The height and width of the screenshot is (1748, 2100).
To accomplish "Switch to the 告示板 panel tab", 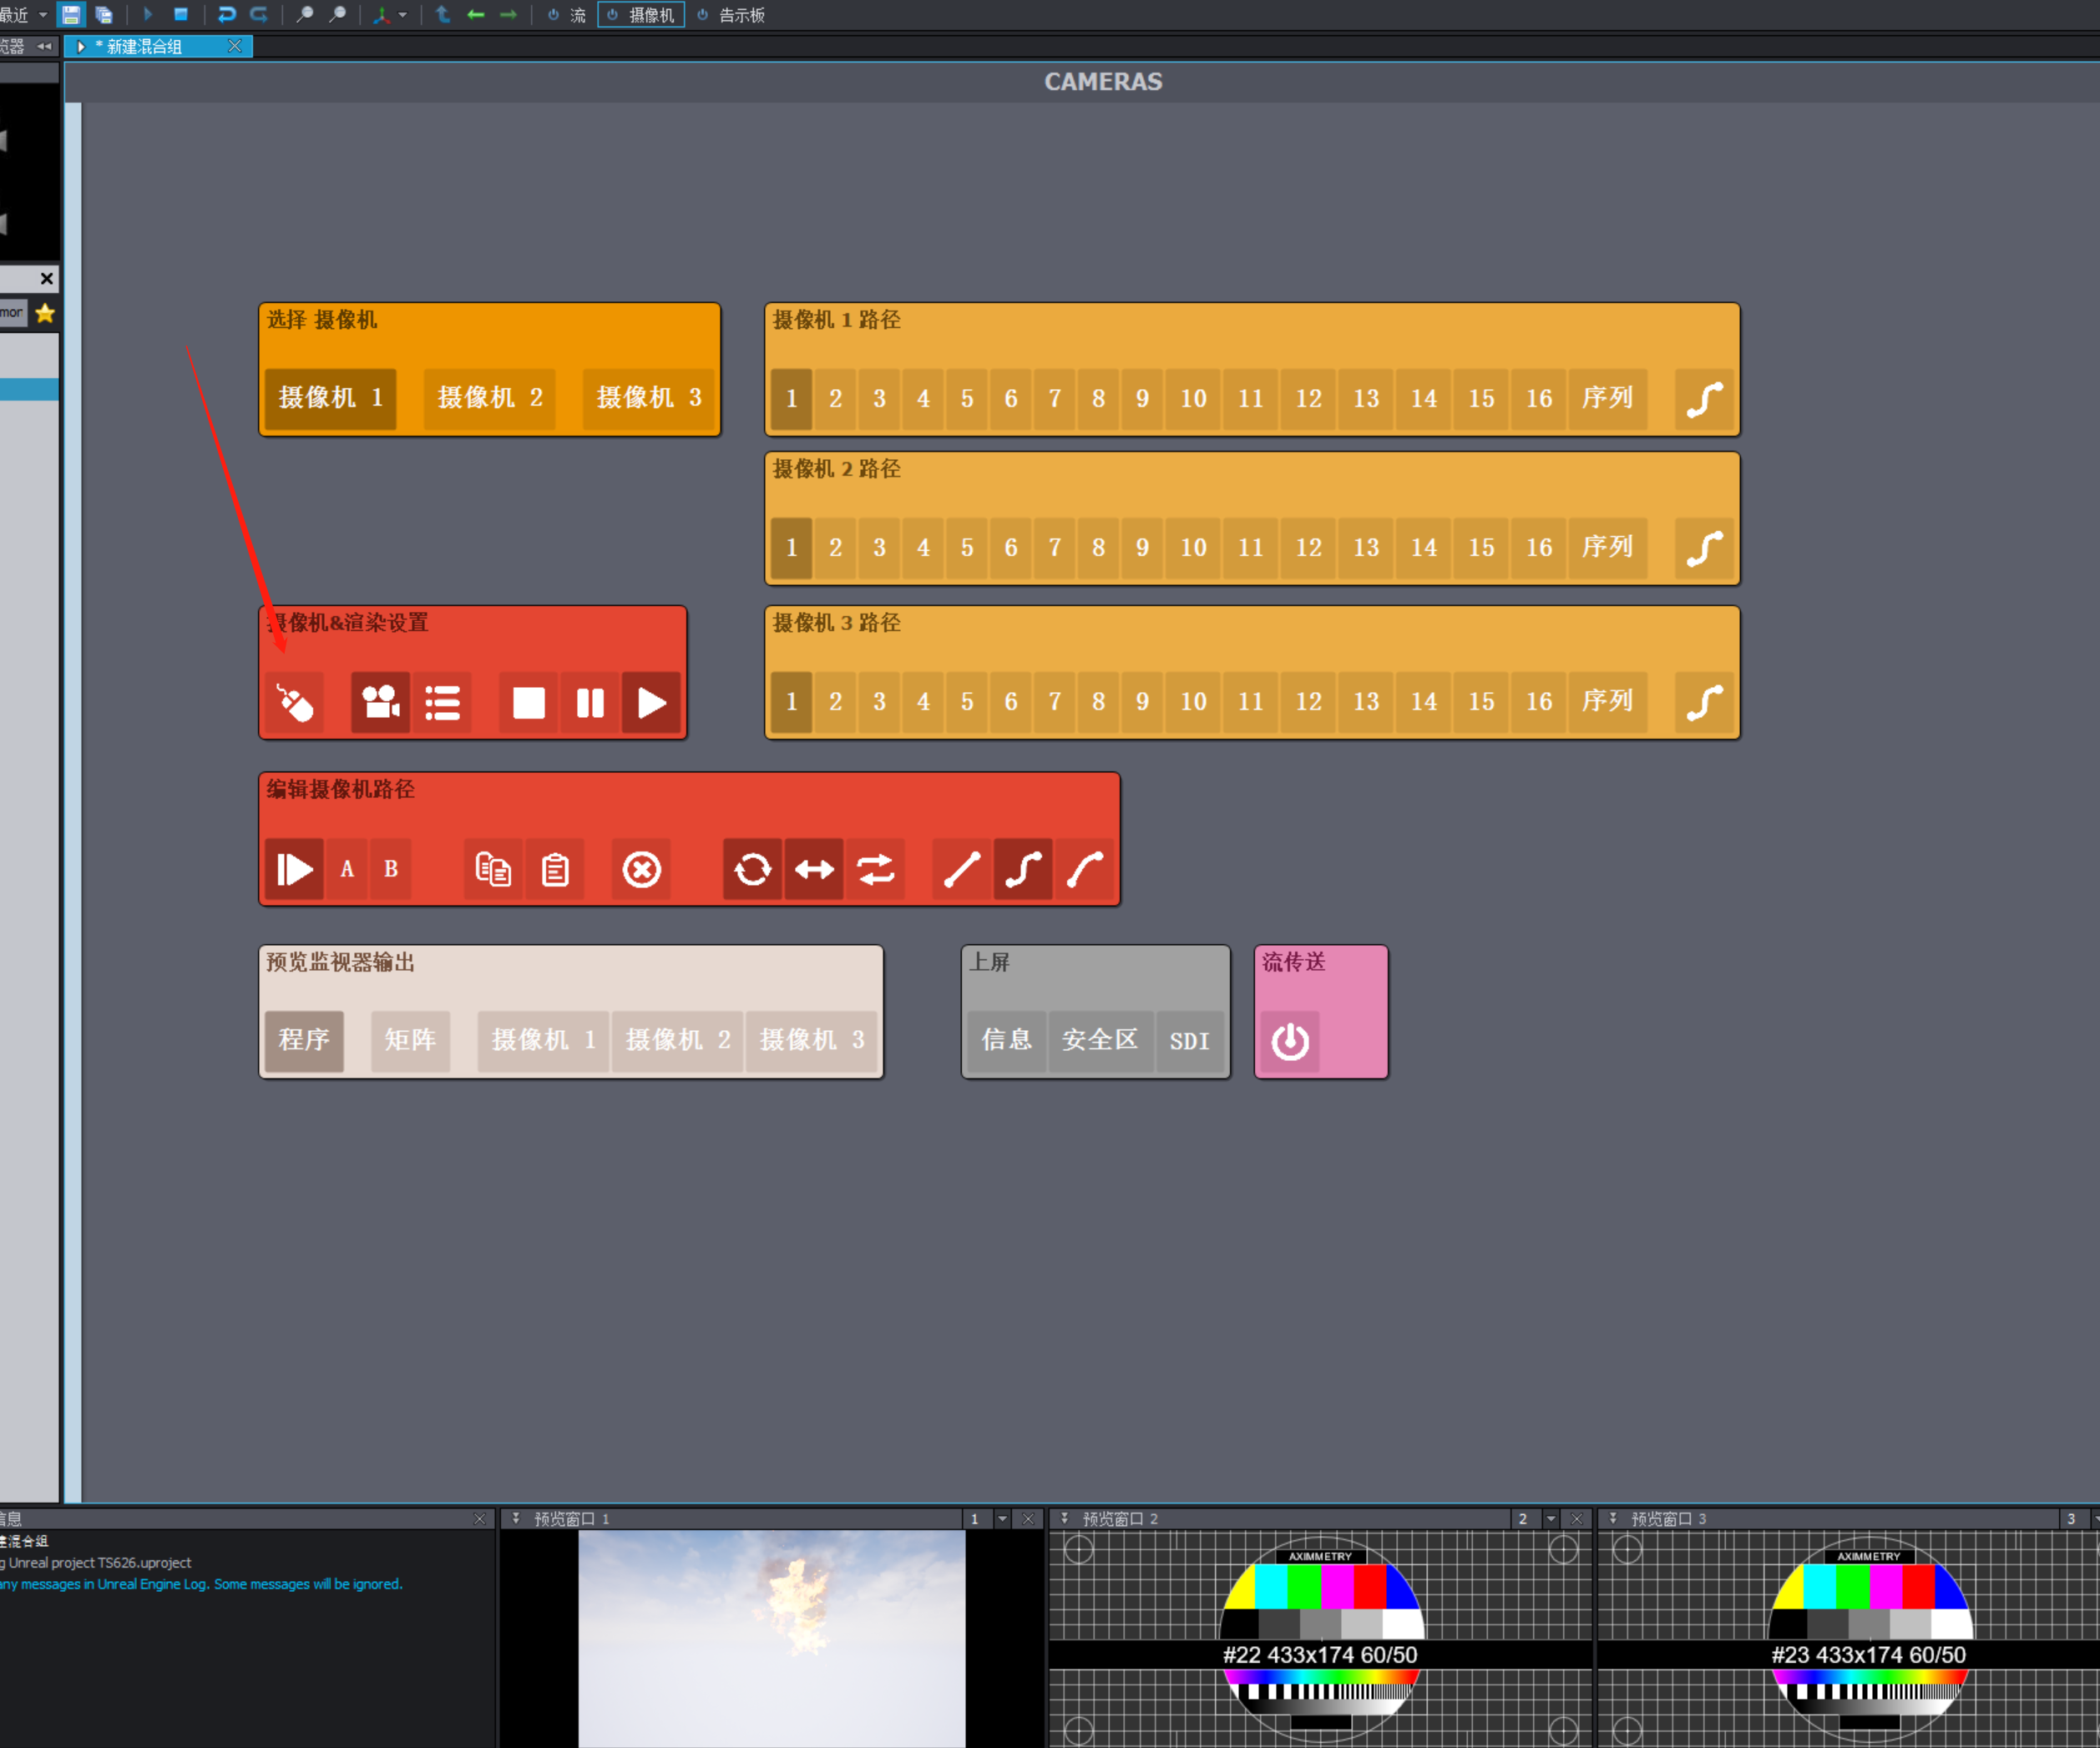I will click(x=740, y=15).
